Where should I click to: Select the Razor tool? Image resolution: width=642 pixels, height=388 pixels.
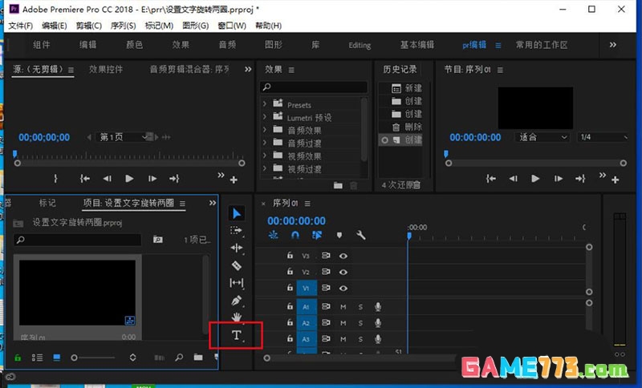[237, 265]
